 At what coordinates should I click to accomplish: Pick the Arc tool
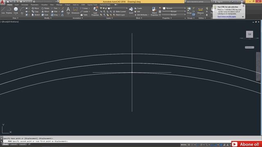[22, 10]
